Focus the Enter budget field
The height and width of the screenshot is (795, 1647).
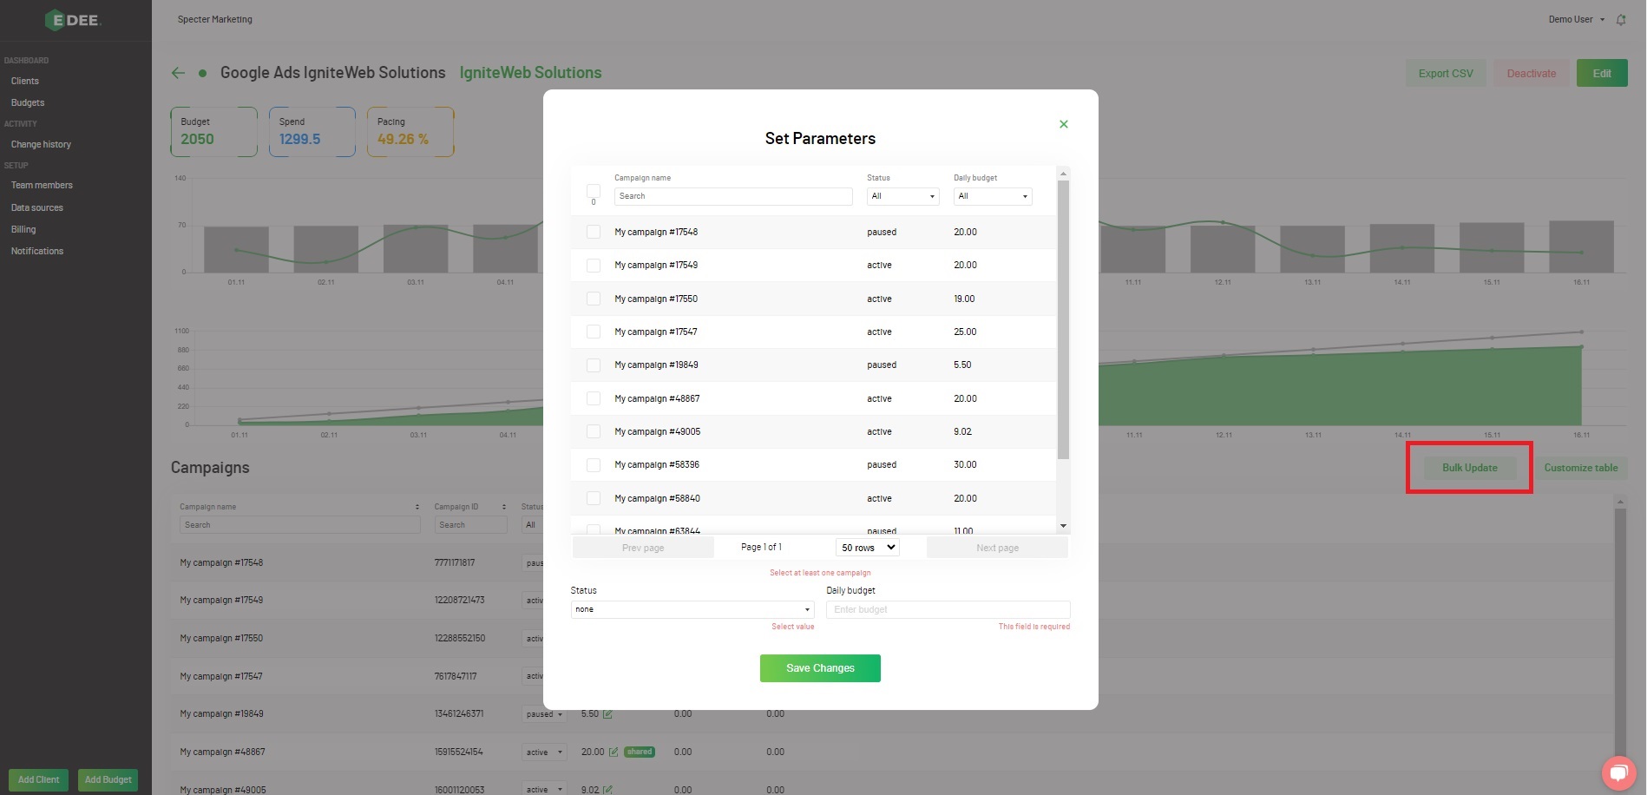point(948,609)
